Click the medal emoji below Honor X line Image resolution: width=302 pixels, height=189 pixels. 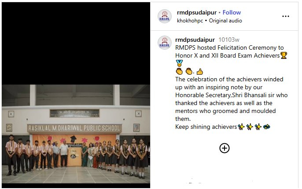[179, 63]
